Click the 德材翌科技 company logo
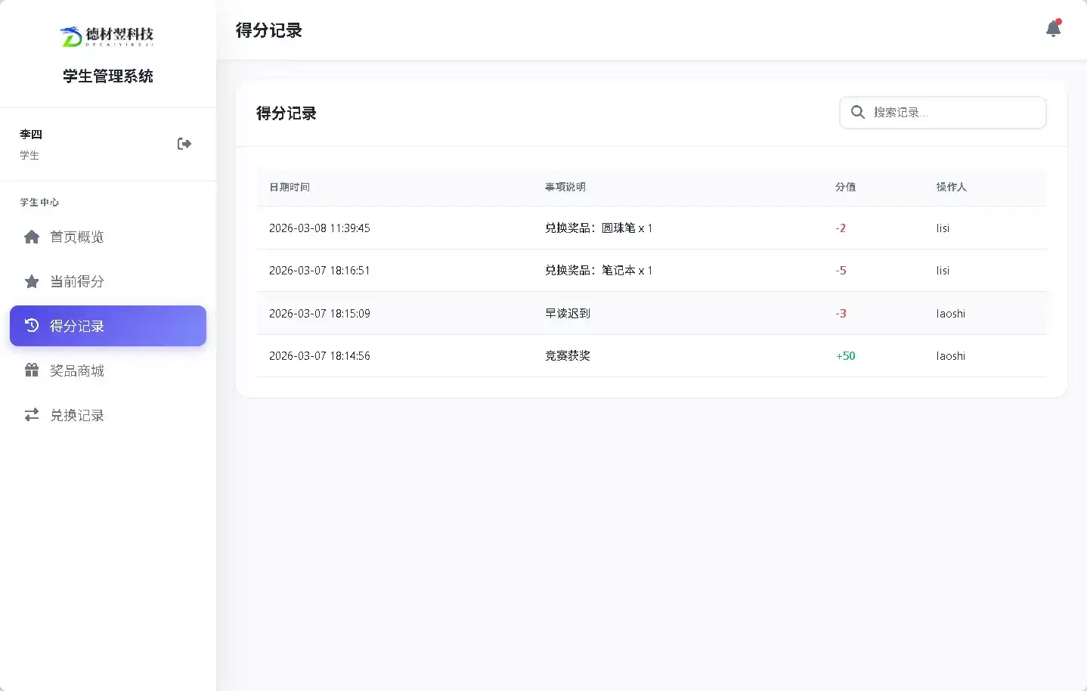Screen dimensions: 1087x691 [107, 36]
